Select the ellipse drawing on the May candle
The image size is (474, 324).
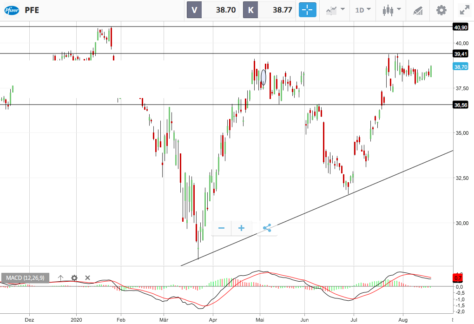click(x=263, y=77)
